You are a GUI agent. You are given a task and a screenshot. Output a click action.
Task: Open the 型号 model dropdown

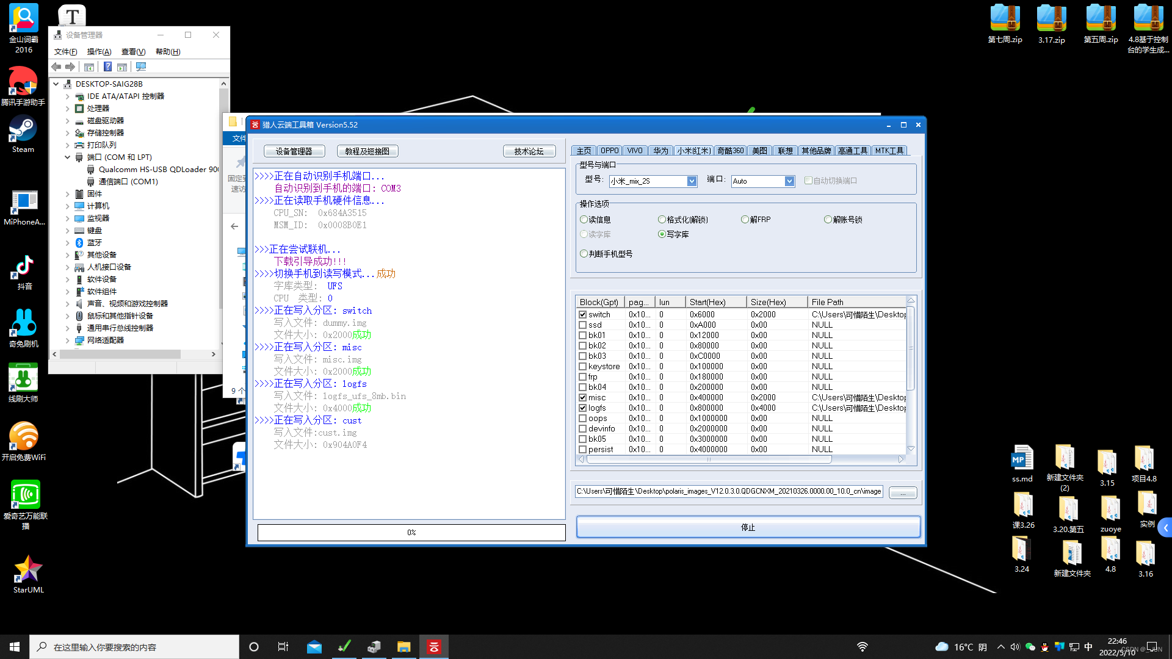(692, 181)
